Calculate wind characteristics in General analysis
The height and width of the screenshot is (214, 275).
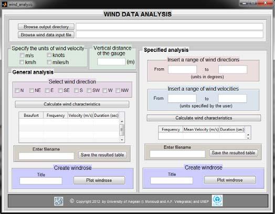click(72, 104)
